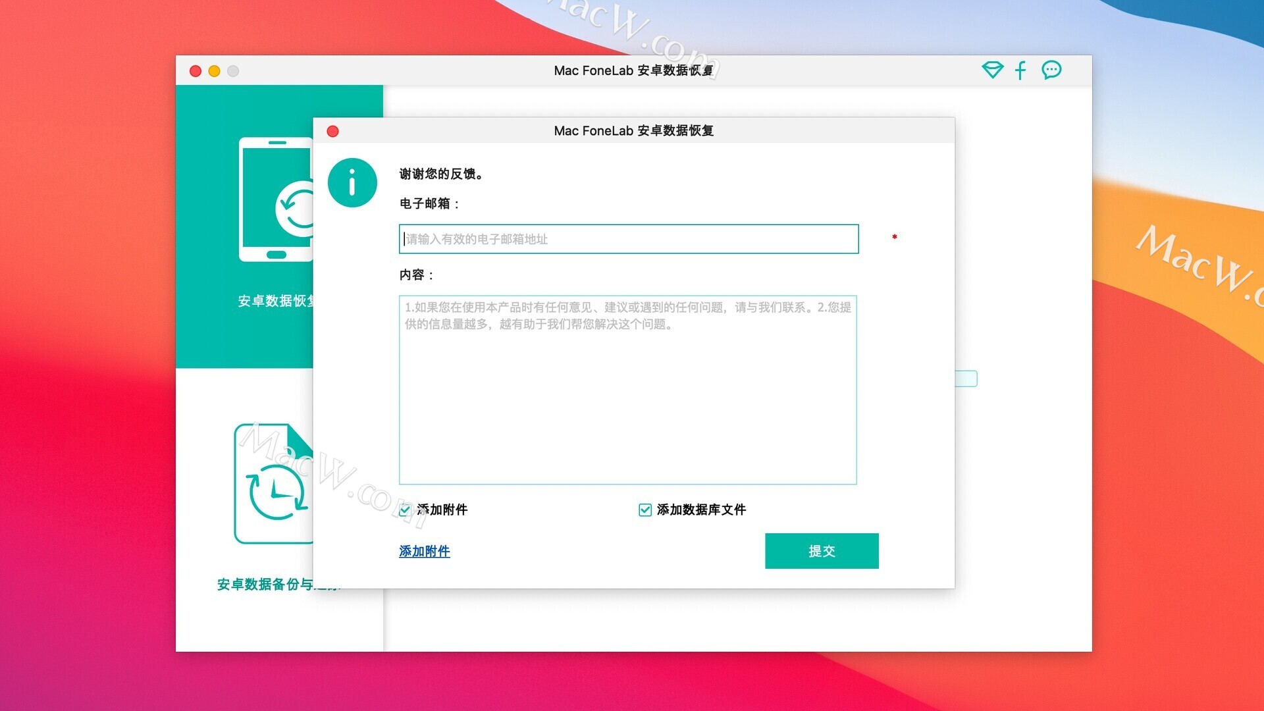
Task: Toggle the 添加数据库文件 checkbox
Action: pyautogui.click(x=645, y=510)
